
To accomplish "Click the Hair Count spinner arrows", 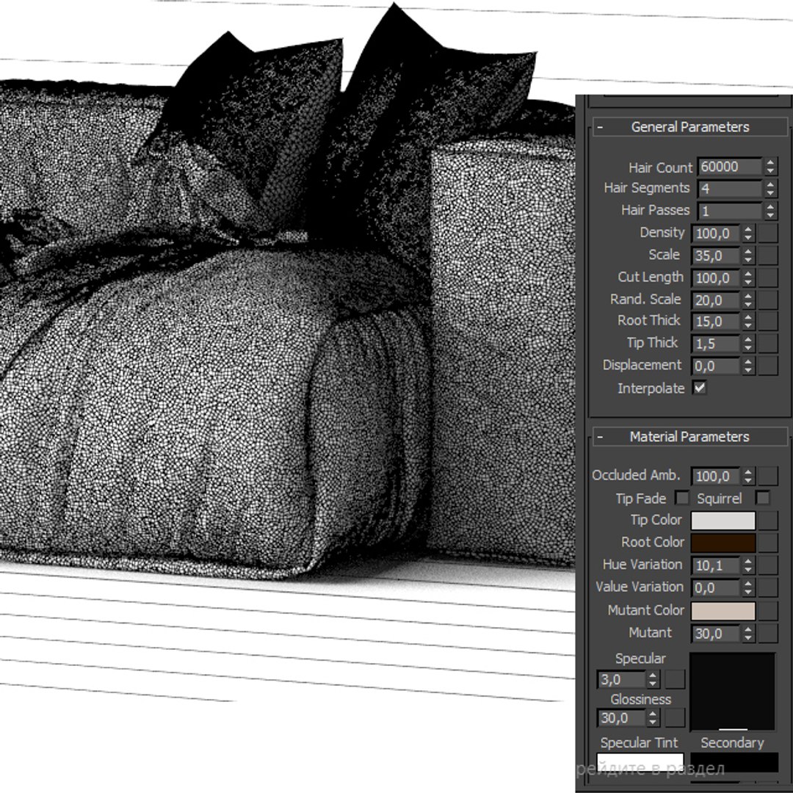I will tap(770, 167).
